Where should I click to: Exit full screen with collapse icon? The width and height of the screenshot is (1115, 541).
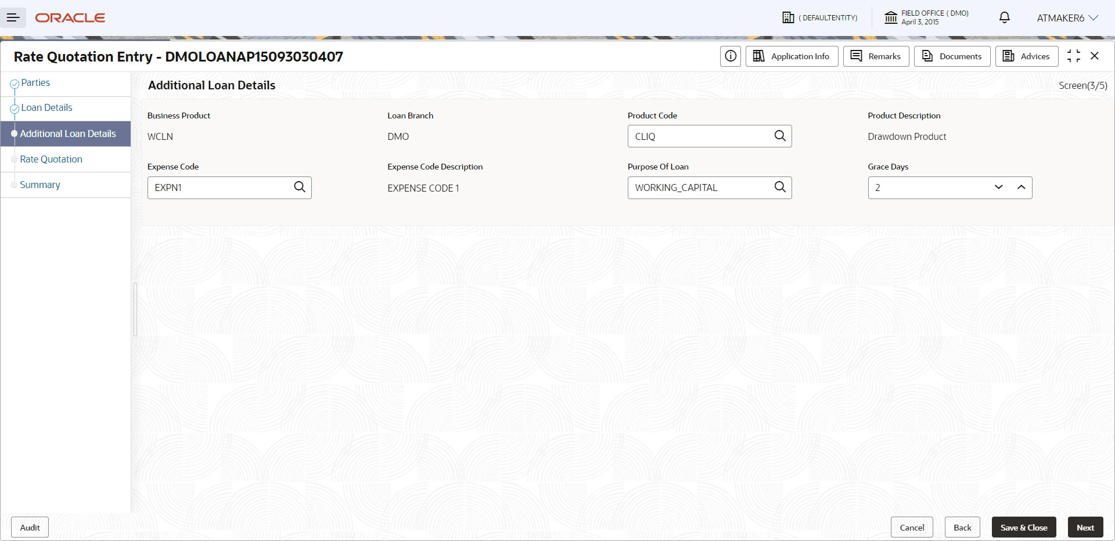1074,56
